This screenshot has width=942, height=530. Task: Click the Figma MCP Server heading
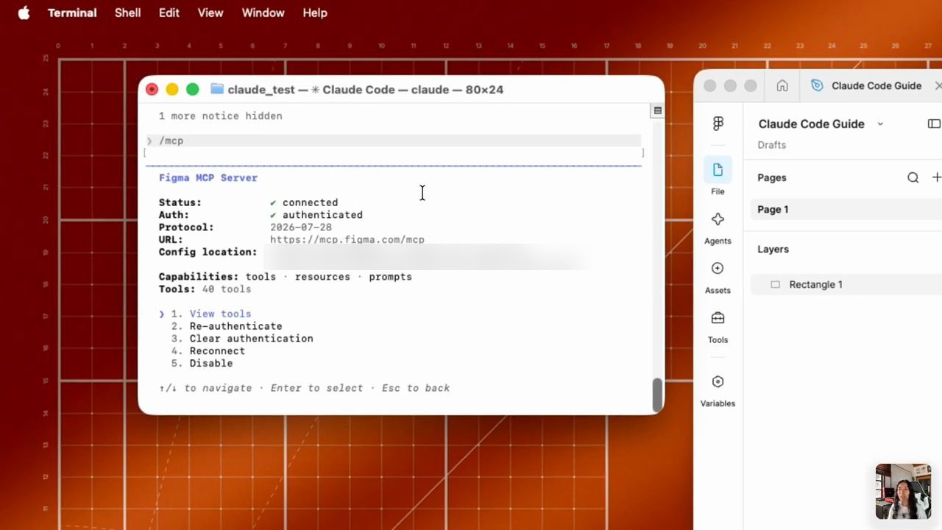pyautogui.click(x=208, y=178)
